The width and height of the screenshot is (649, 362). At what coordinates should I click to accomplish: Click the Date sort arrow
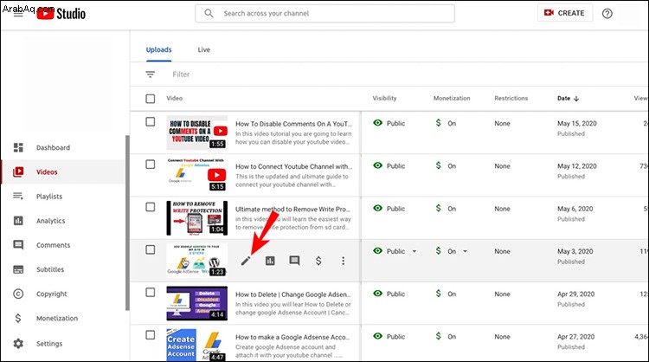coord(576,99)
